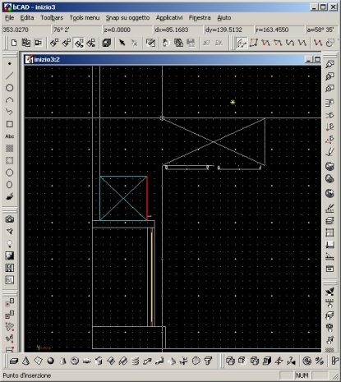341x382 pixels.
Task: Open the Snap su oggetto menu
Action: (127, 18)
